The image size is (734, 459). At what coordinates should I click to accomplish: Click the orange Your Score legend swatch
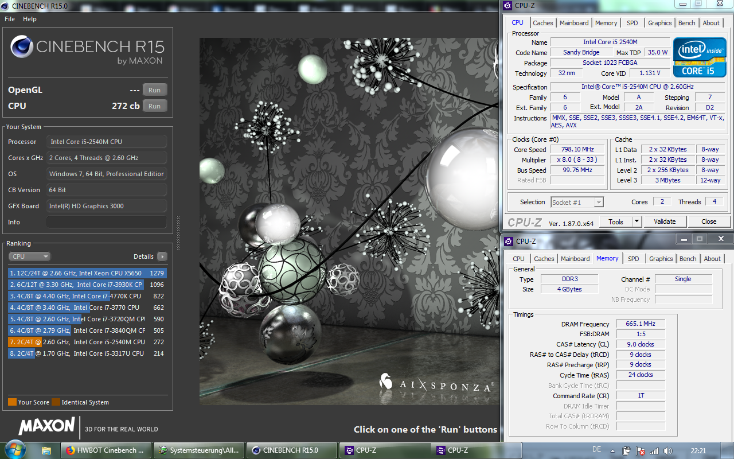tap(12, 402)
